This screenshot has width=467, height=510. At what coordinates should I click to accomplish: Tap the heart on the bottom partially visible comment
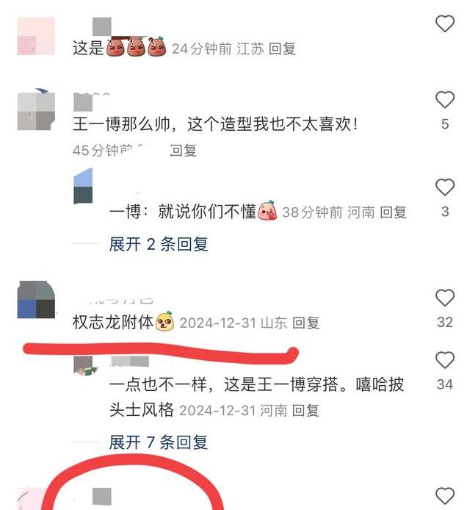click(444, 496)
